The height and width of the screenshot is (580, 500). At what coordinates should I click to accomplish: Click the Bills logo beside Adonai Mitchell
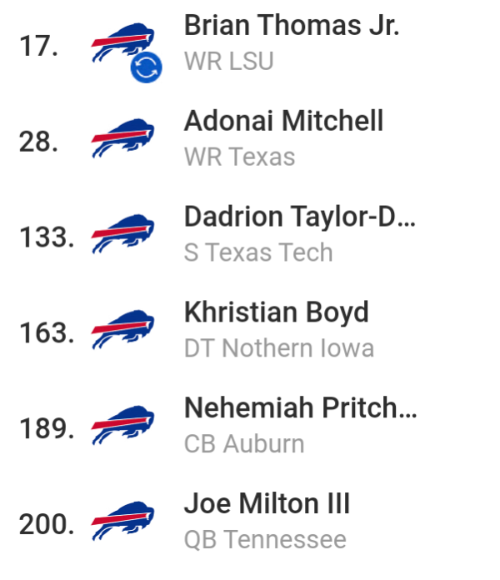(x=122, y=138)
